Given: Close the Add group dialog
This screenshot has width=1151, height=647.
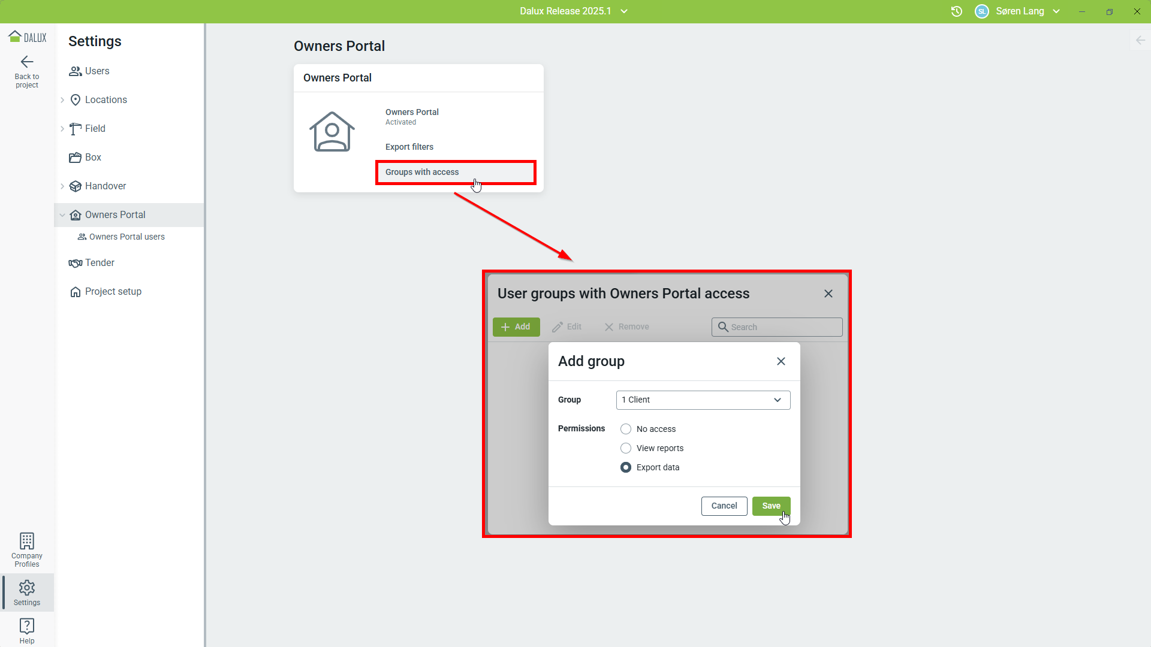Looking at the screenshot, I should [781, 361].
